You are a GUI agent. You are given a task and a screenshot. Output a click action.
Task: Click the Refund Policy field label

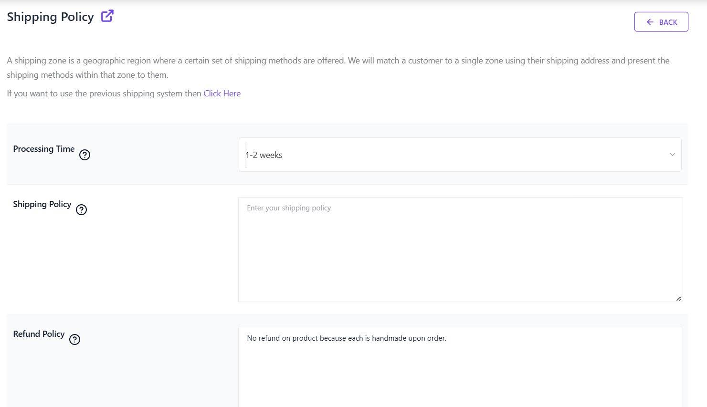click(39, 334)
